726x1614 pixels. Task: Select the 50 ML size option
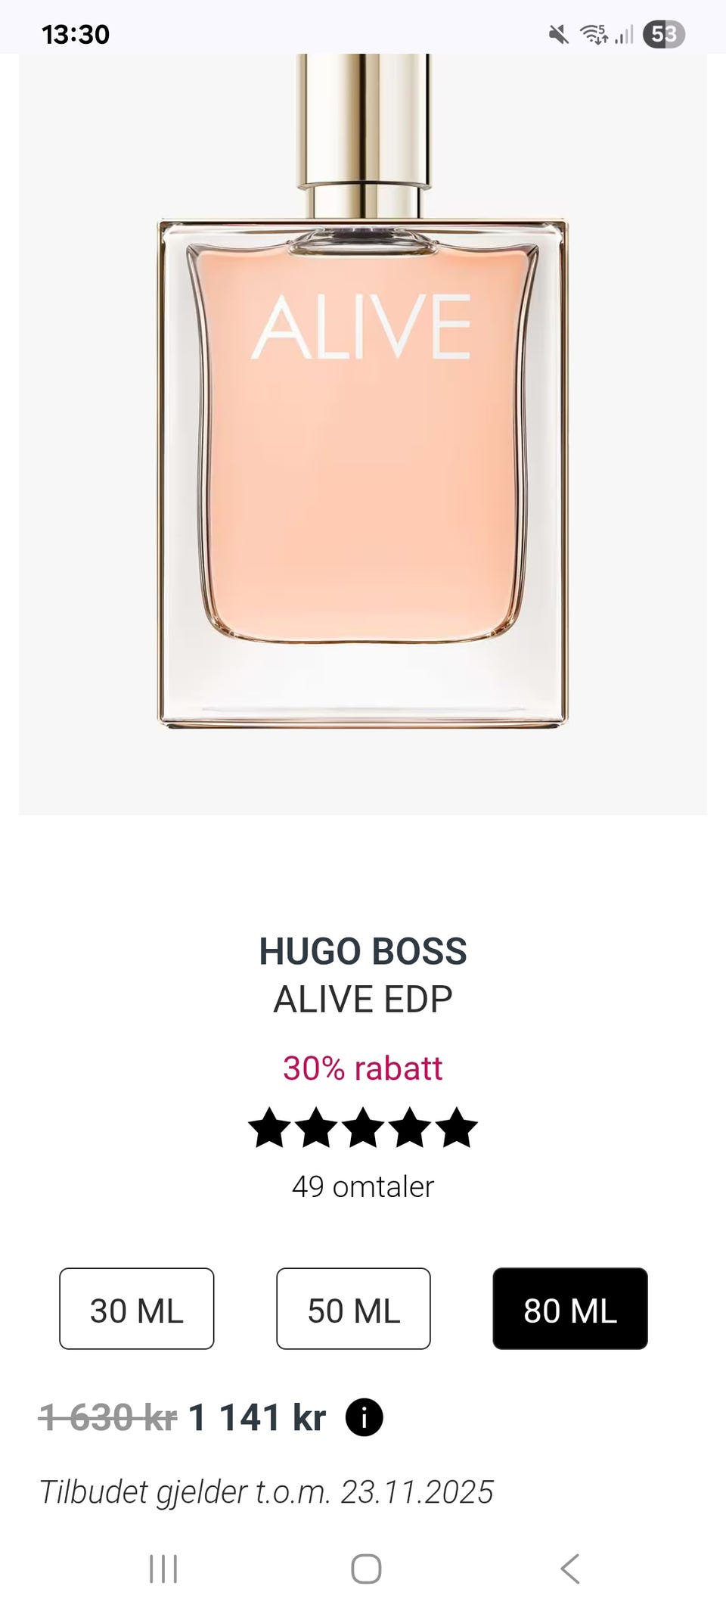(353, 1308)
